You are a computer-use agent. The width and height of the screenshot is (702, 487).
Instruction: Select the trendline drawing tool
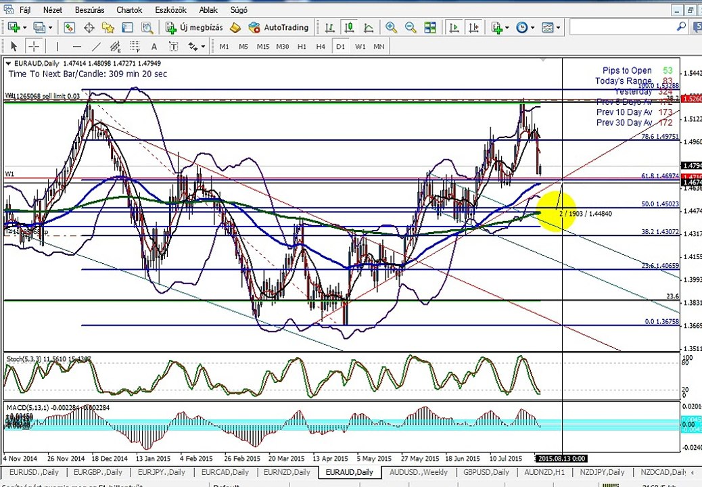96,46
